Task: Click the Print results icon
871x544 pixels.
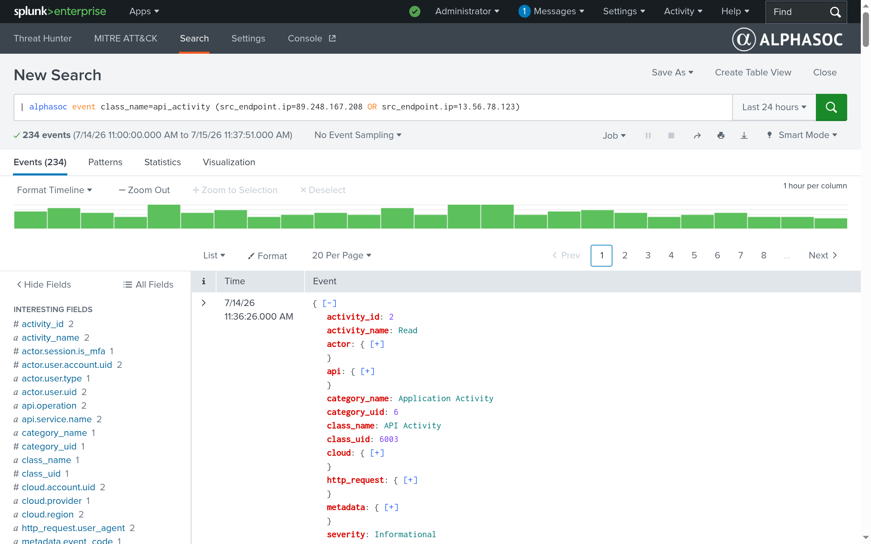Action: click(x=721, y=135)
